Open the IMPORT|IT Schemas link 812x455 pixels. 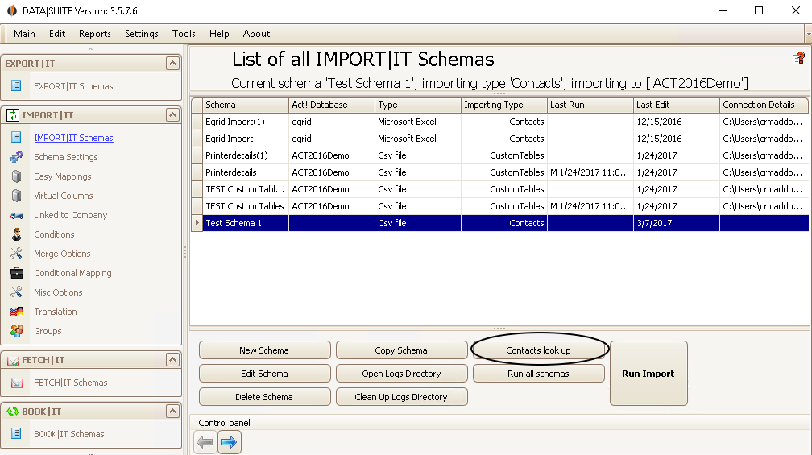click(73, 137)
